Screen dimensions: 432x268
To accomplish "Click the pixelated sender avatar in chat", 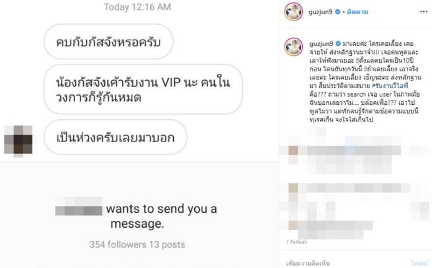I will [x=18, y=140].
